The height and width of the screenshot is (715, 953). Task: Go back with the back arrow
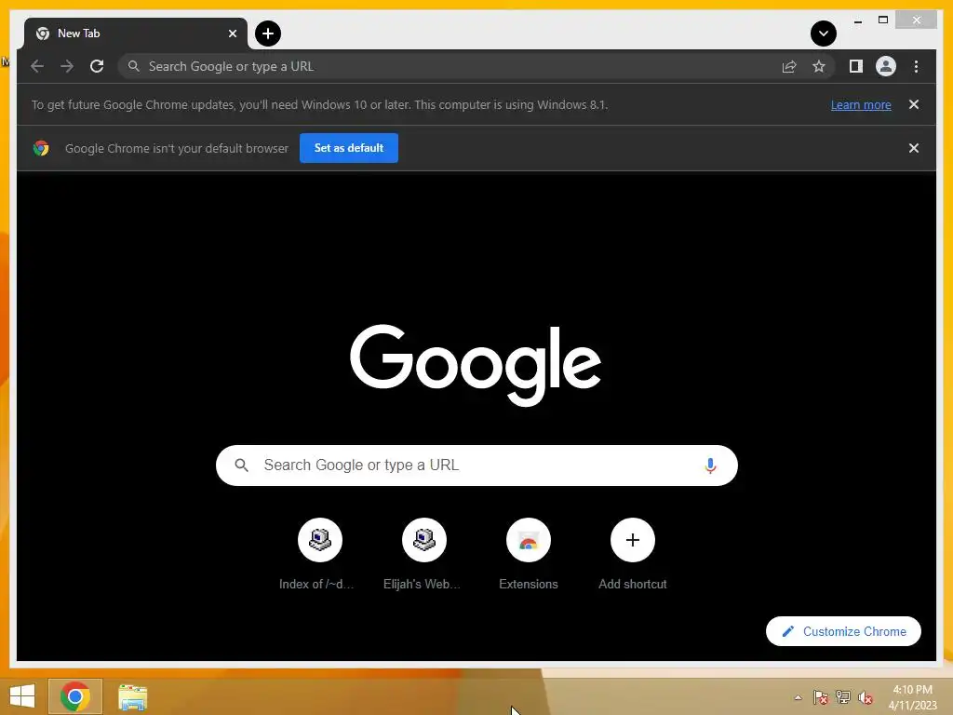(x=37, y=66)
